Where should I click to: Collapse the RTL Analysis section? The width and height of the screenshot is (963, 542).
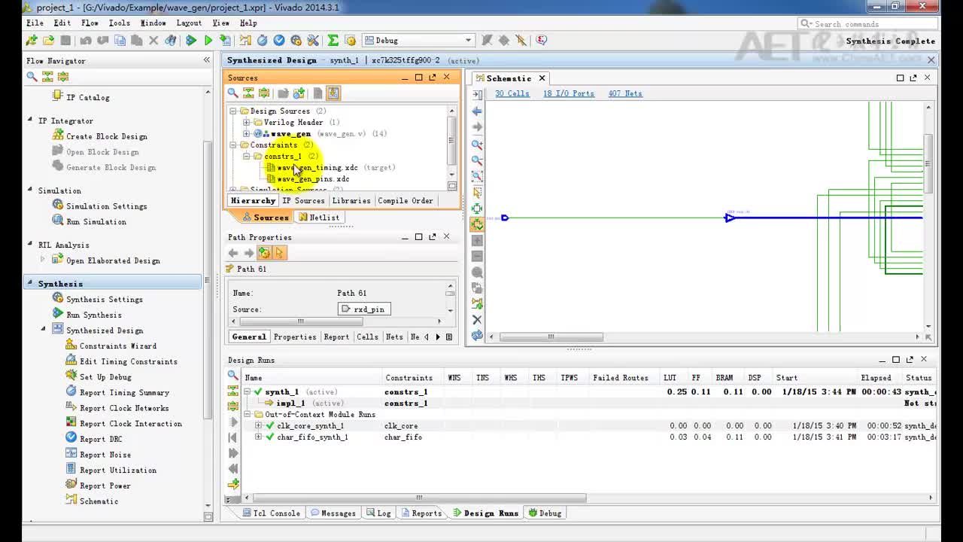[x=30, y=245]
